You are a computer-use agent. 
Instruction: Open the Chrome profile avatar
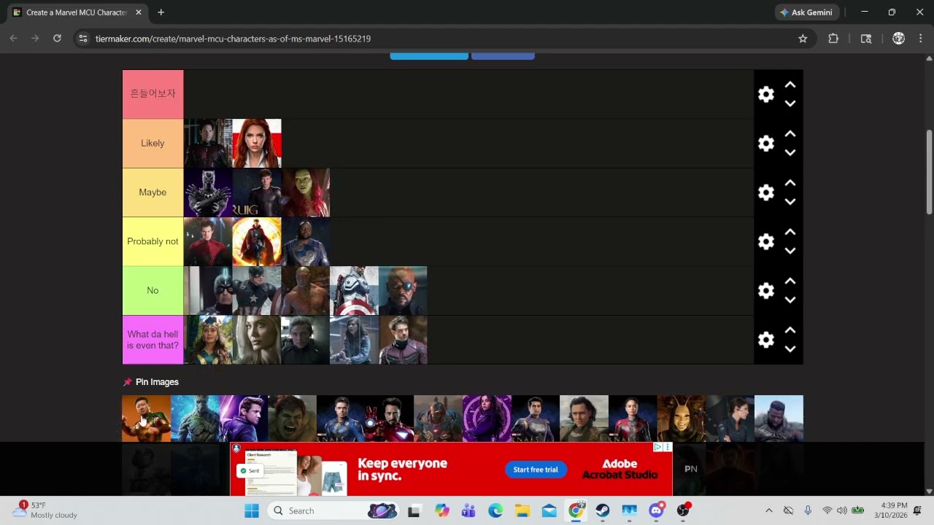[898, 39]
